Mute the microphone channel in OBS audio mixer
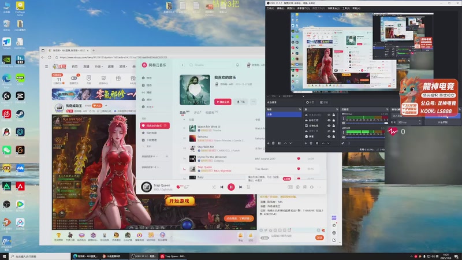462x260 pixels. (343, 123)
